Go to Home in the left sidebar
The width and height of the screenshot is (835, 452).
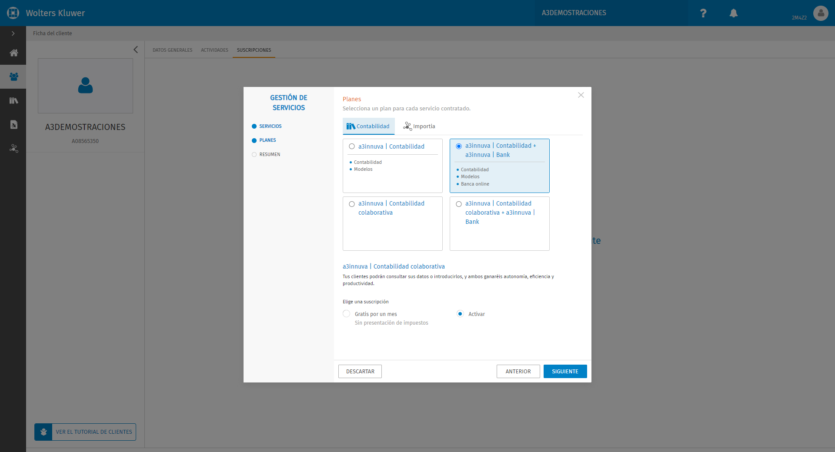pos(13,53)
